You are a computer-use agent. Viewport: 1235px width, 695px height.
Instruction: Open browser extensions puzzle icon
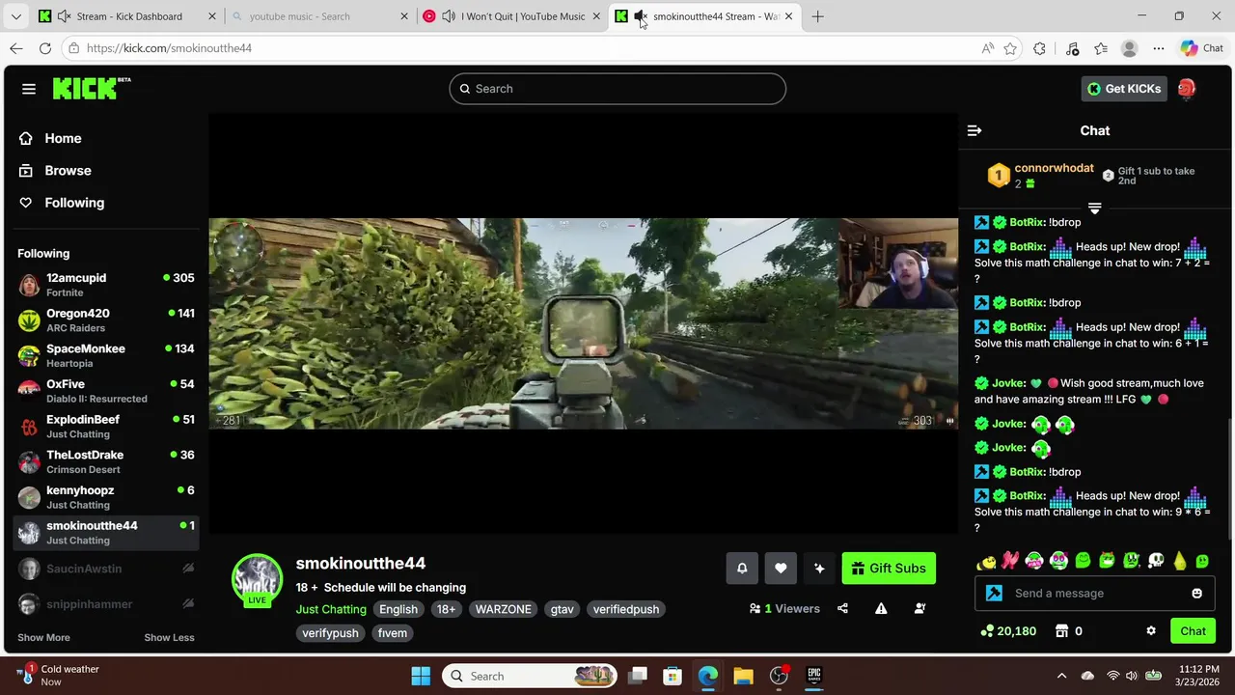(x=1039, y=48)
